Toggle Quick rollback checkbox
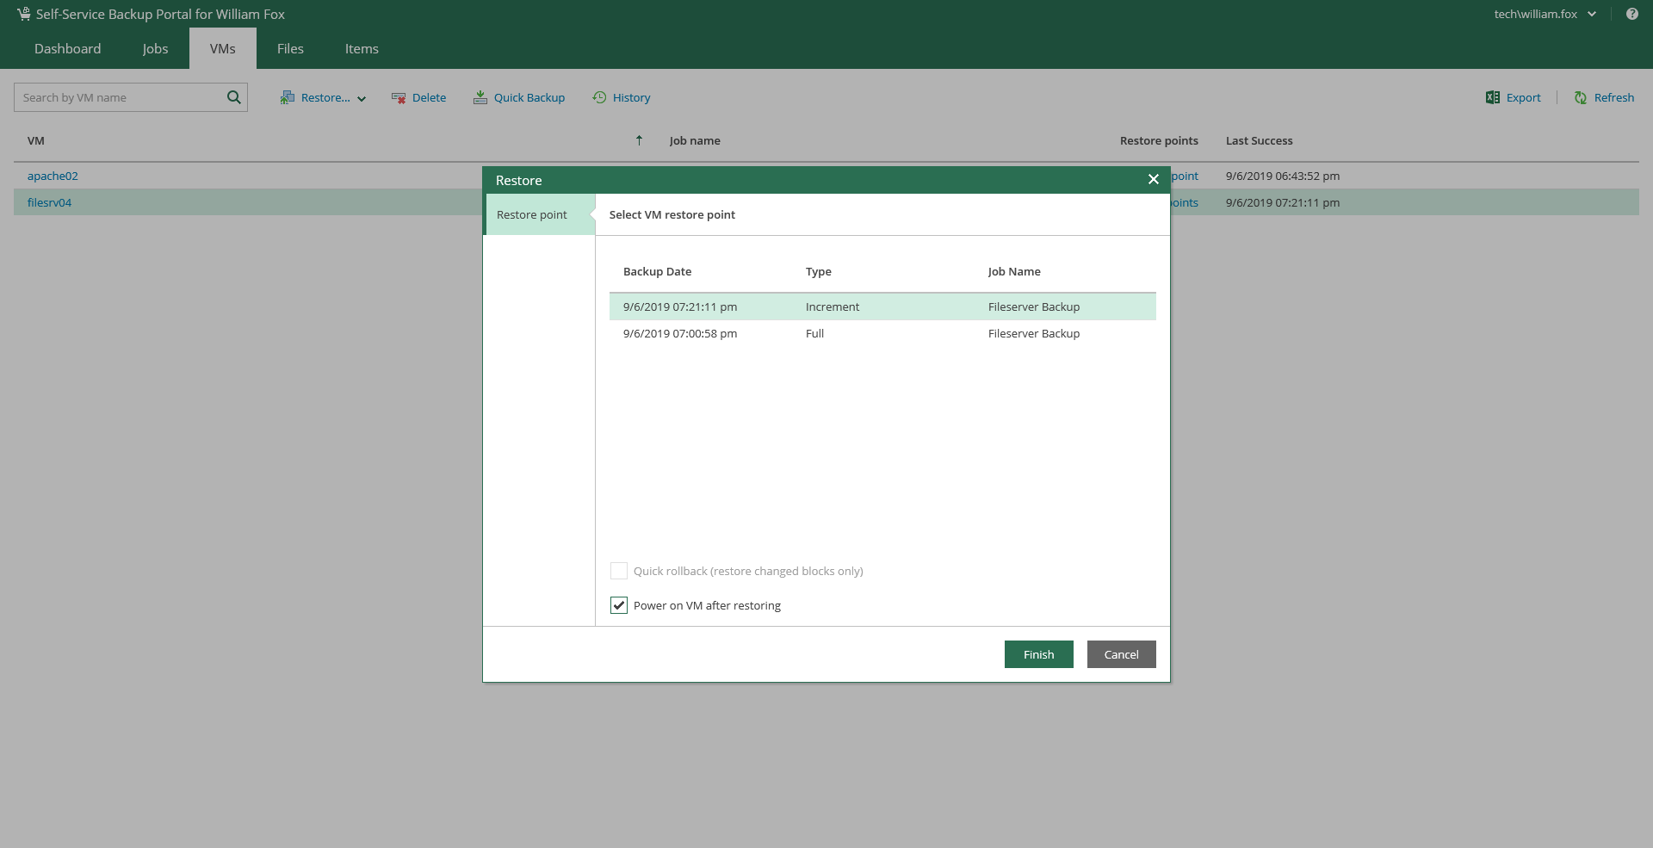Viewport: 1653px width, 848px height. (619, 571)
